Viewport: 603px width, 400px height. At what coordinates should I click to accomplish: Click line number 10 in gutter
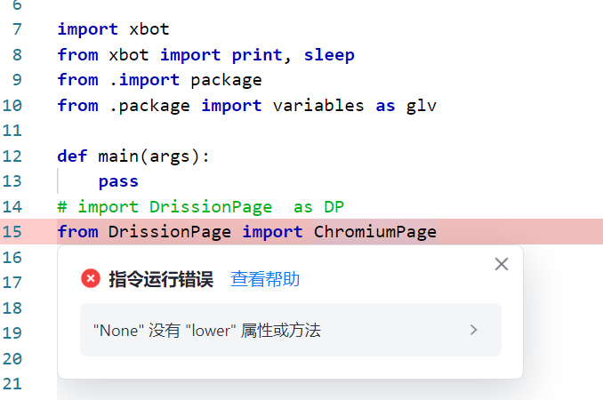coord(12,105)
